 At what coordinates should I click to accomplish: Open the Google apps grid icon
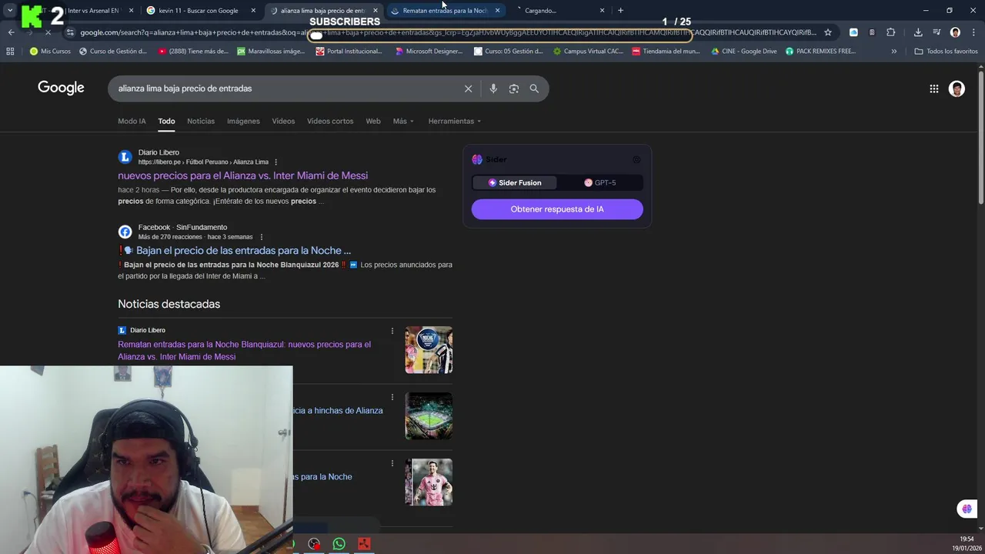click(x=933, y=88)
